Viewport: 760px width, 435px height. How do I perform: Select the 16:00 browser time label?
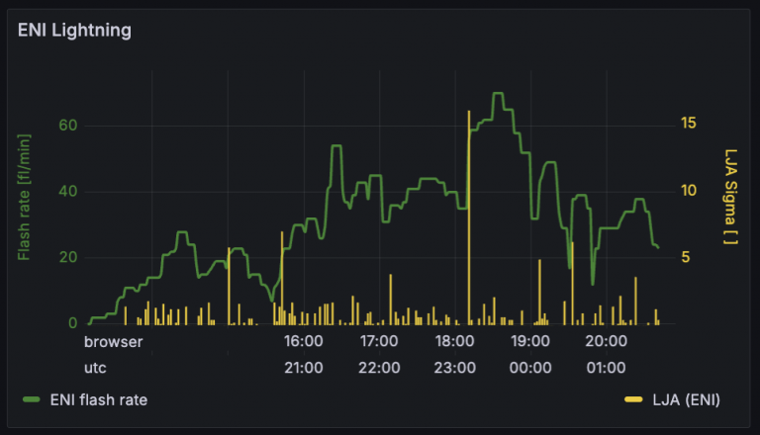pyautogui.click(x=304, y=341)
